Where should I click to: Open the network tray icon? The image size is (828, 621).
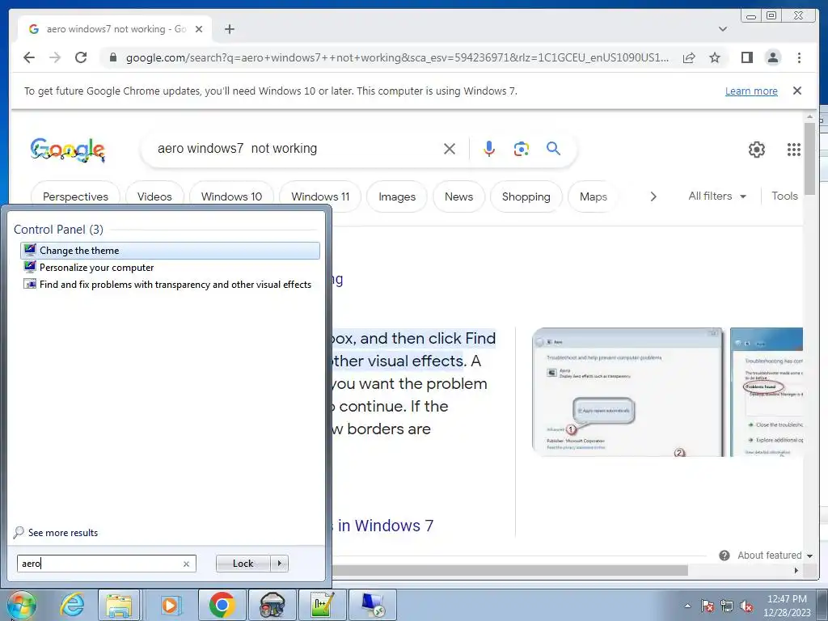pos(727,606)
